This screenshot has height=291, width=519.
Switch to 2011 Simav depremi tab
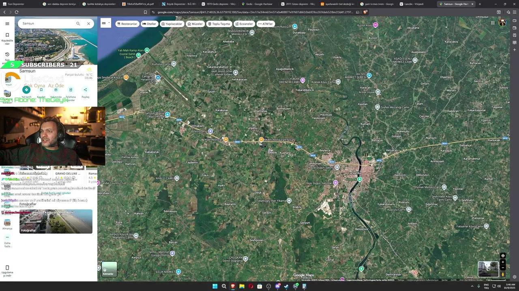(299, 4)
